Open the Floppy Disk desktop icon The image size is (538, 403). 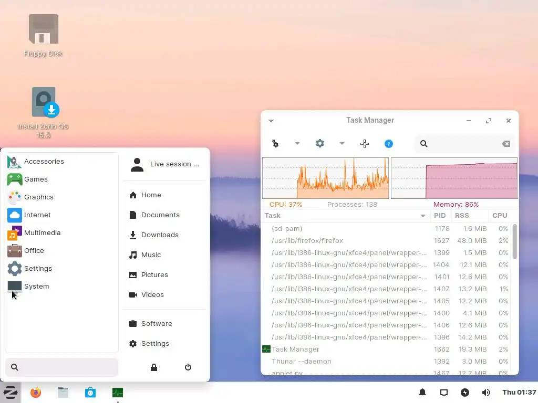(x=43, y=36)
